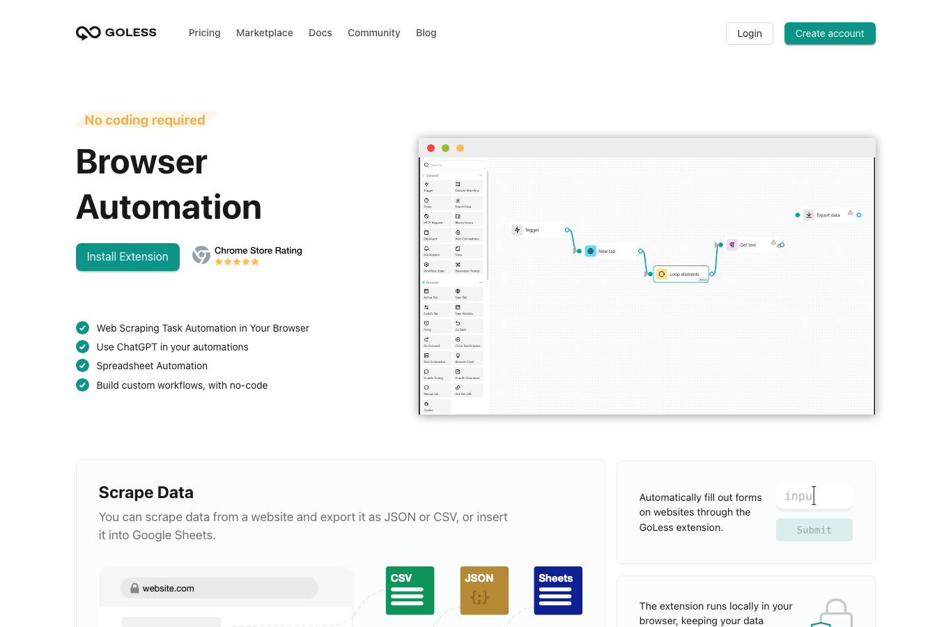Select the Get Tab URL block
This screenshot has width=951, height=627.
(468, 390)
